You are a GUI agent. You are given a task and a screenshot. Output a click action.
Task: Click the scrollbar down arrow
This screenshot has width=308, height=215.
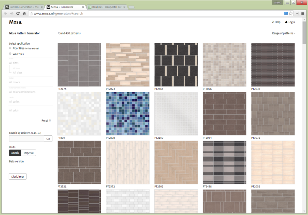pos(304,211)
